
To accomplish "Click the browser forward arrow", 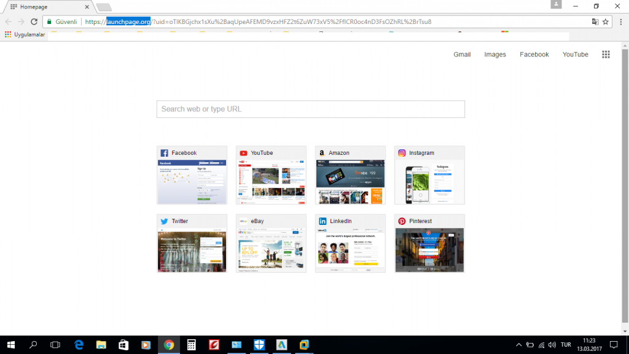I will tap(21, 22).
